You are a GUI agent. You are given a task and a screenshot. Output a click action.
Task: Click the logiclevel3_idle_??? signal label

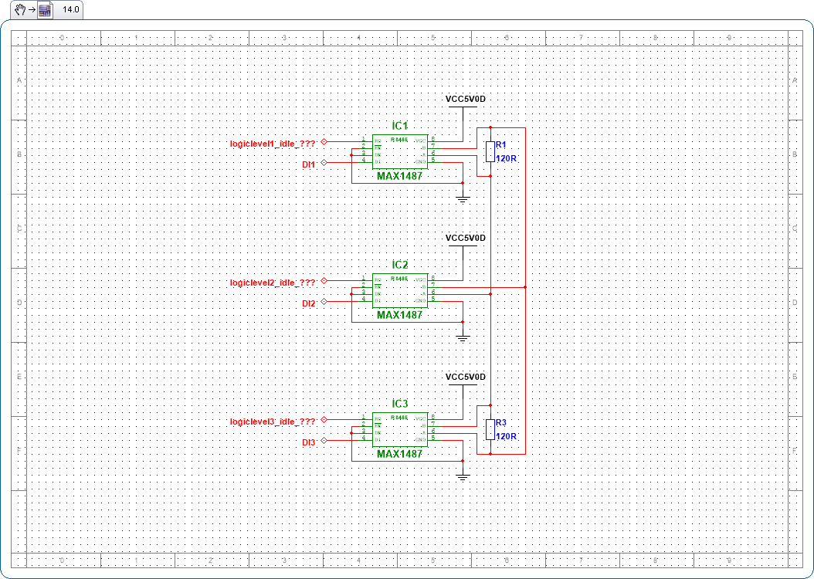tap(273, 422)
